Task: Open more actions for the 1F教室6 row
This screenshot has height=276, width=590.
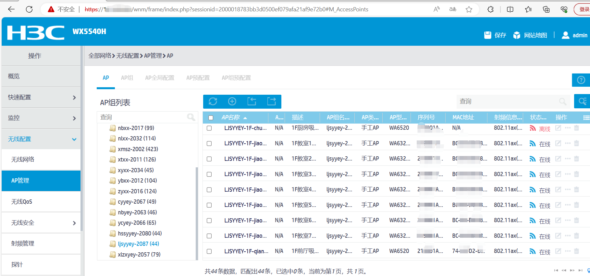Action: [x=568, y=221]
